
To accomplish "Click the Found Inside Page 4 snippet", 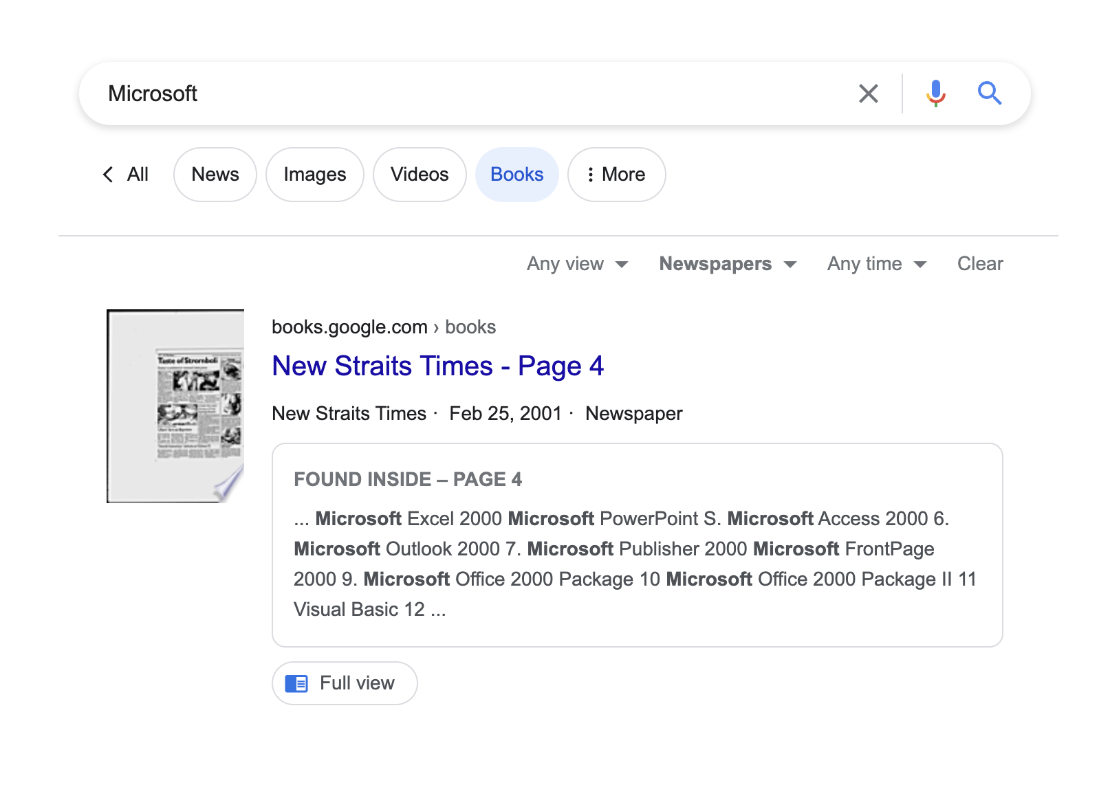I will click(637, 545).
